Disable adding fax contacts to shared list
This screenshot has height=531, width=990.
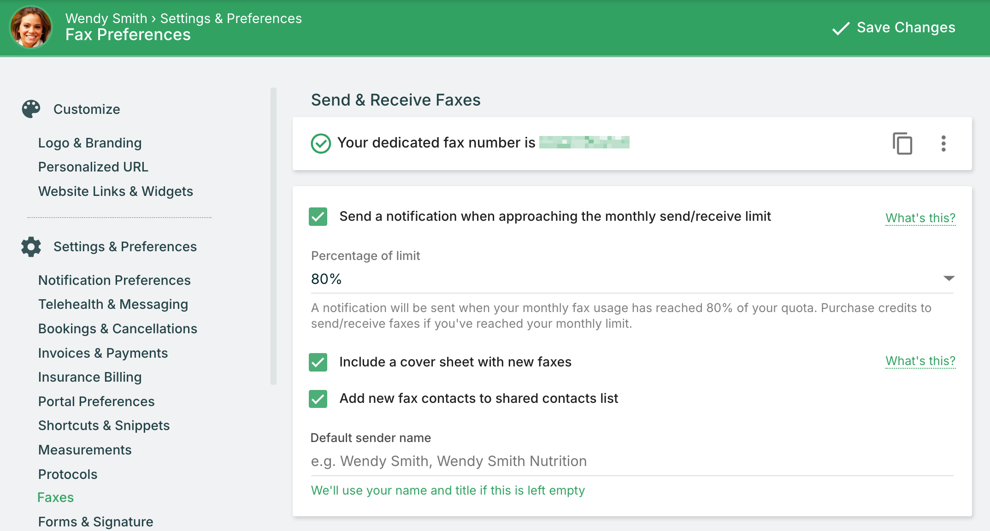click(x=318, y=399)
